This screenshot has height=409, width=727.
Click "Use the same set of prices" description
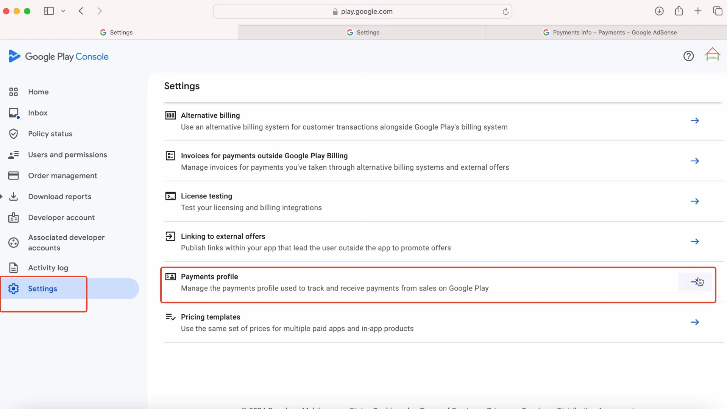297,329
